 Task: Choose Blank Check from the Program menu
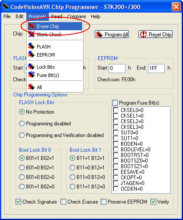[x=55, y=35]
